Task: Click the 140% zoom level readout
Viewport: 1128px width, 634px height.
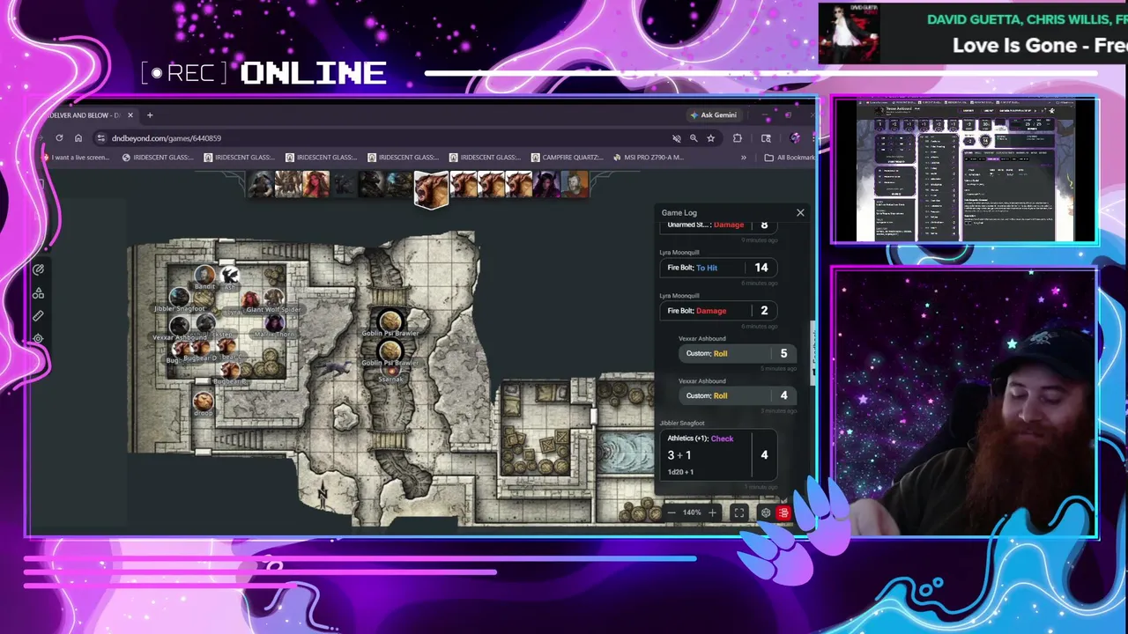Action: click(x=692, y=512)
